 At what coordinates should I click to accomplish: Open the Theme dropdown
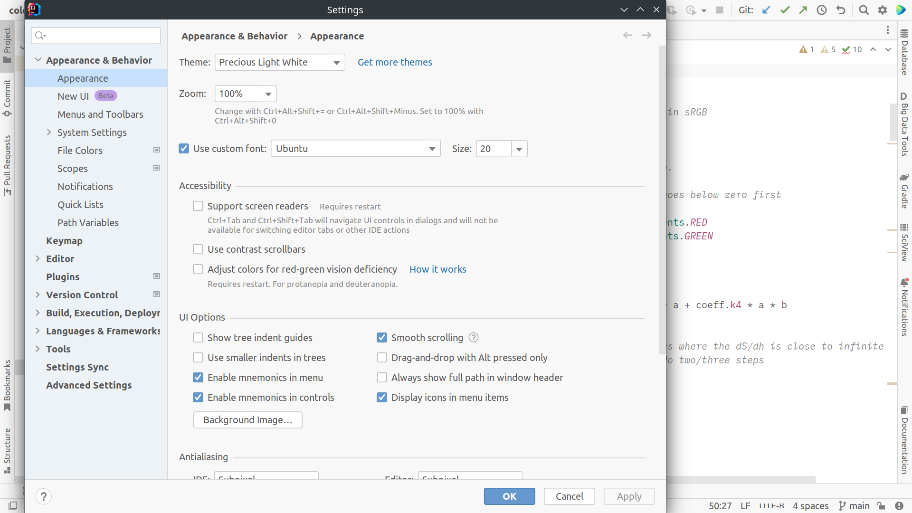(280, 62)
